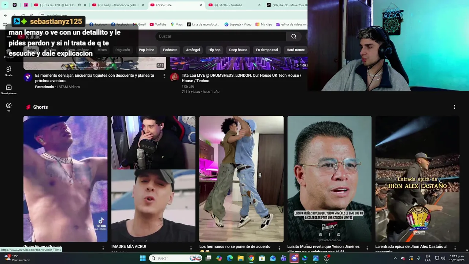469x264 pixels.
Task: Play the Tita Lau DRUMSHEDS video thumbnail
Action: 239,63
